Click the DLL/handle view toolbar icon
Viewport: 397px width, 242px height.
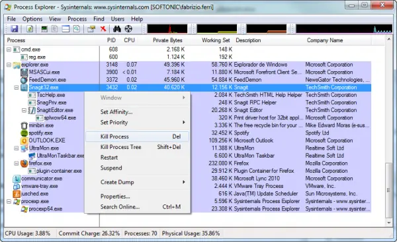tap(77, 29)
